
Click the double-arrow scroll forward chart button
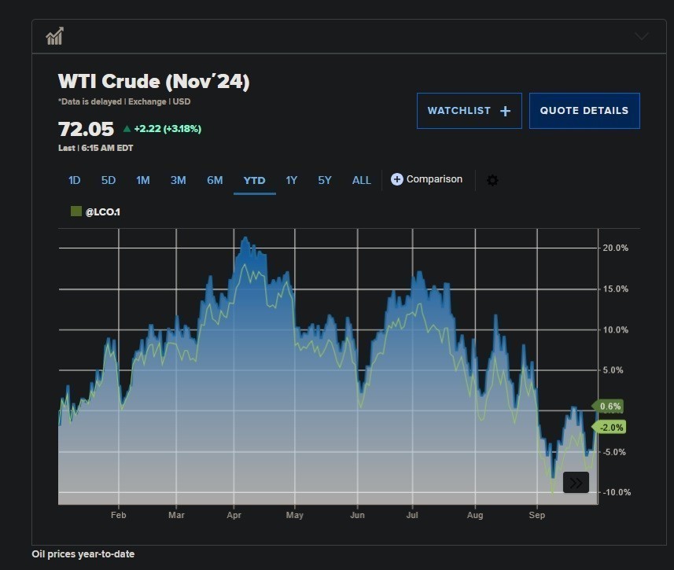(576, 483)
